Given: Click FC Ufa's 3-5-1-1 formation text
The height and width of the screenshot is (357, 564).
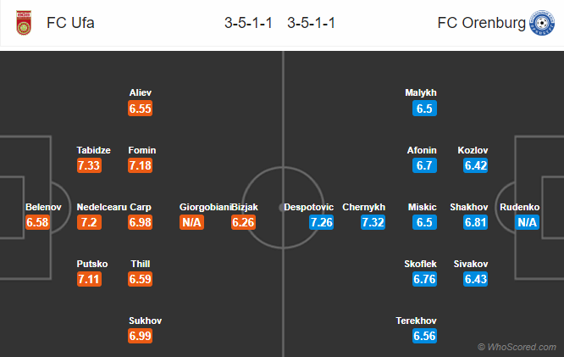Looking at the screenshot, I should 248,23.
